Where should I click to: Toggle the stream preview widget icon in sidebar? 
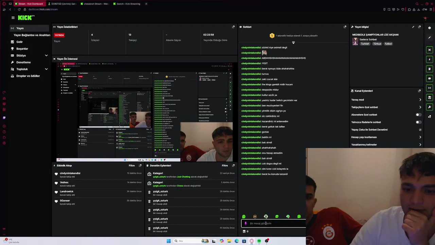430,50
